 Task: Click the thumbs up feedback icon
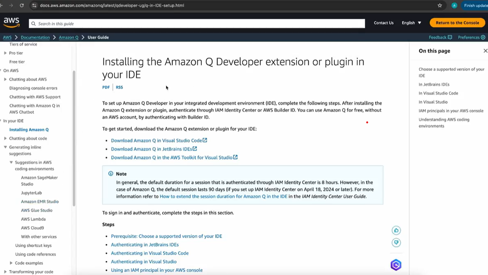pyautogui.click(x=396, y=231)
